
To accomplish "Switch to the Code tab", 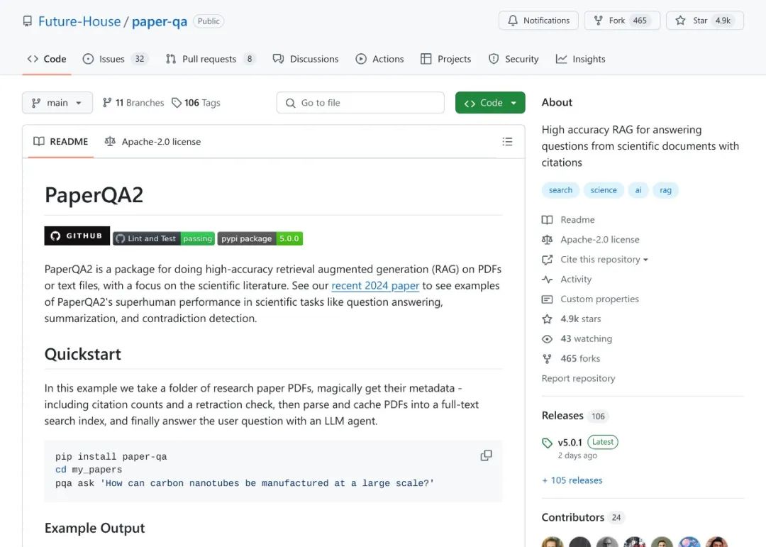I will coord(47,59).
